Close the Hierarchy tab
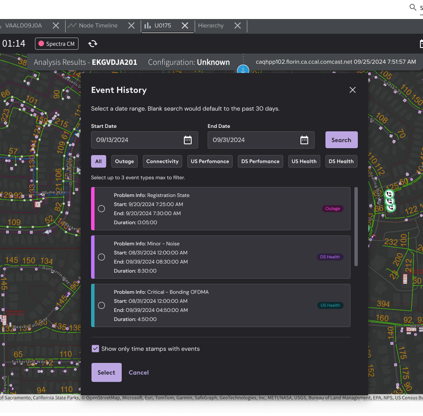This screenshot has height=416, width=423. (237, 25)
